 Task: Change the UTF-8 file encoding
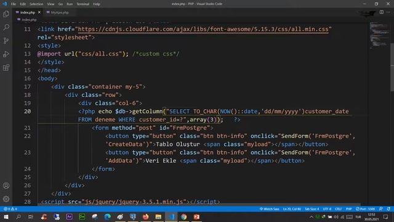click(x=327, y=209)
